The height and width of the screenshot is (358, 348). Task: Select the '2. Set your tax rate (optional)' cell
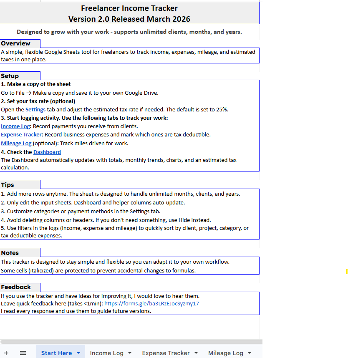129,101
